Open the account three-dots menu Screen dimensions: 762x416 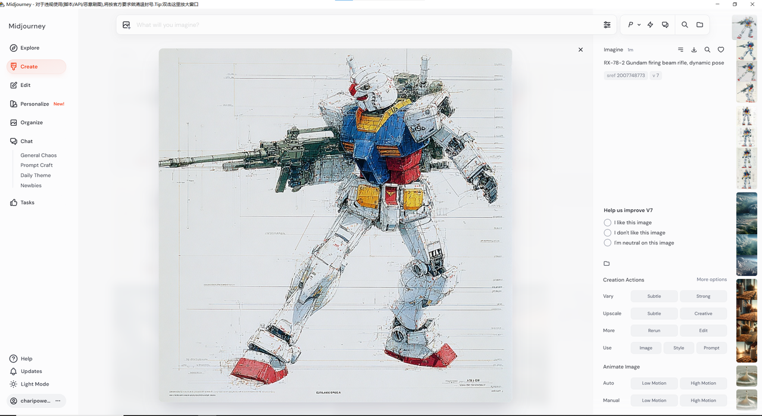tap(58, 401)
